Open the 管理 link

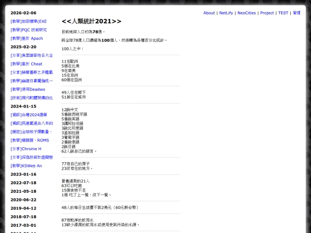297,13
